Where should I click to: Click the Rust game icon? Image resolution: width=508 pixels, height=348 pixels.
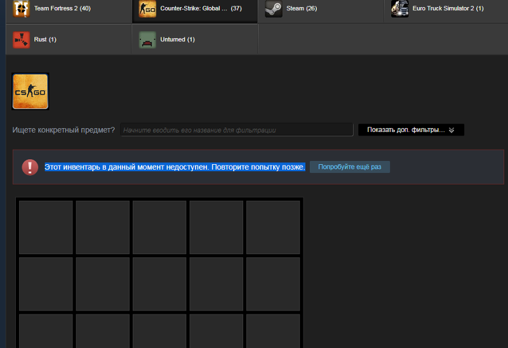[22, 39]
